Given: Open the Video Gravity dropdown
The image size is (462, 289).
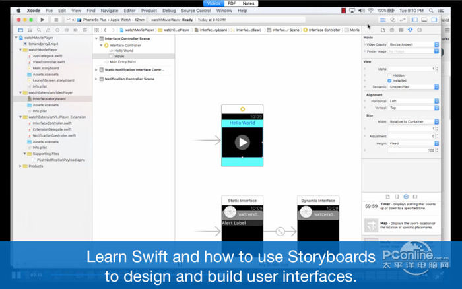Looking at the screenshot, I should (x=413, y=44).
